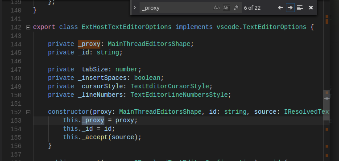
Task: Click TextEditorCursorStyle type name
Action: 169,87
